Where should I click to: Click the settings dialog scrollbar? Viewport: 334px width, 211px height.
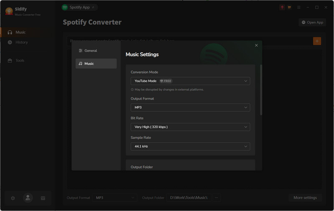coord(261,90)
